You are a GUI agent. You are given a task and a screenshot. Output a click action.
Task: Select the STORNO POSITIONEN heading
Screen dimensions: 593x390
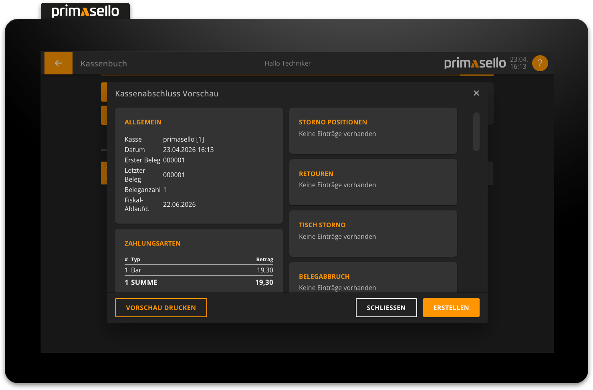pos(333,122)
